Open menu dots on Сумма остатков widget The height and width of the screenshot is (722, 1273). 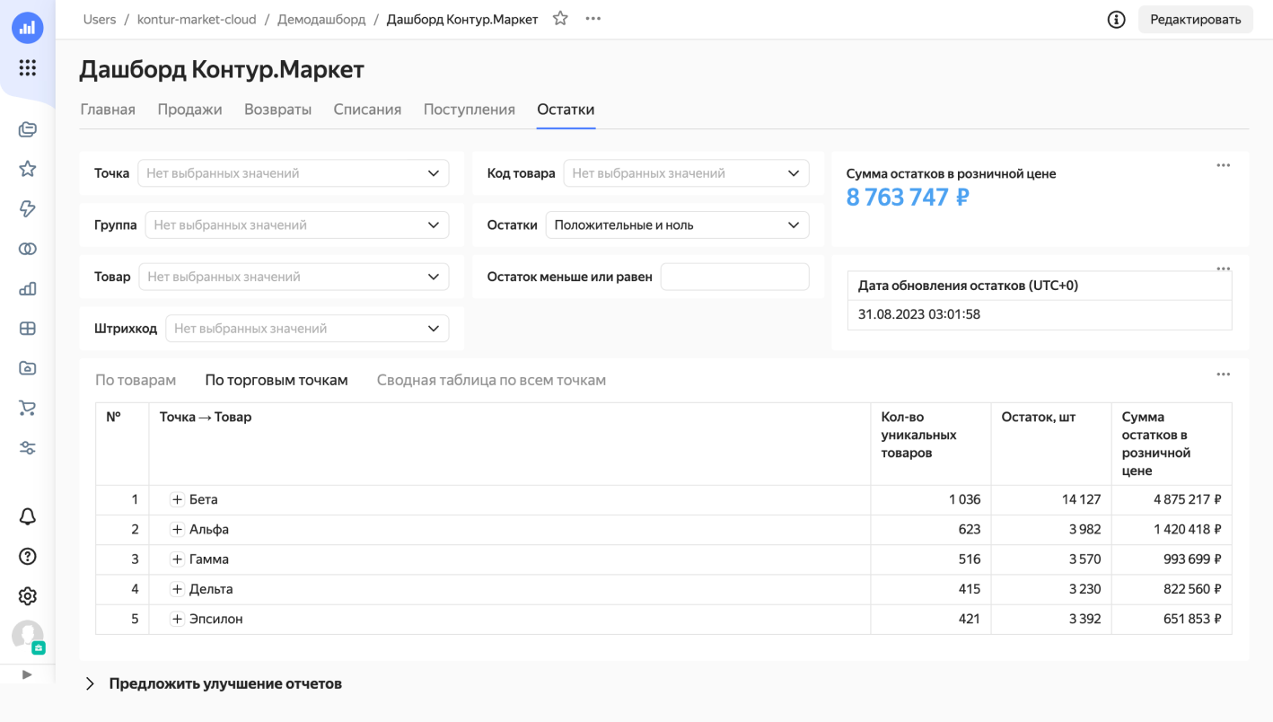[x=1223, y=165]
